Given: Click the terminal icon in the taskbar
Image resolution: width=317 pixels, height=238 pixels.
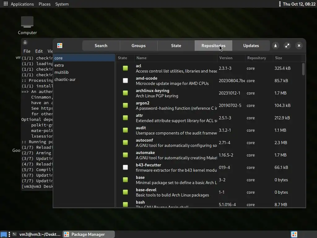Looking at the screenshot, I should click(14, 234).
